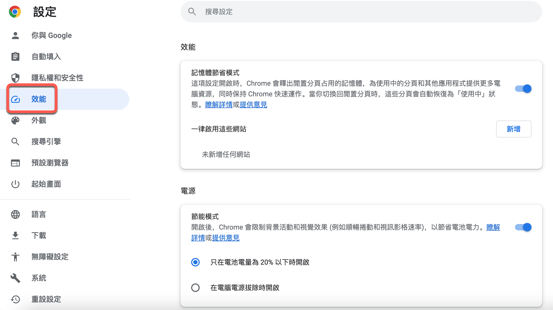The width and height of the screenshot is (553, 310).
Task: Click the 新增 button for sites
Action: [x=513, y=129]
